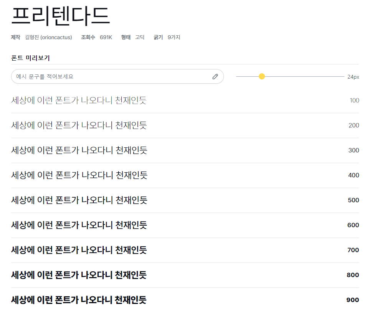Click the pencil edit icon in preview field

(x=215, y=76)
